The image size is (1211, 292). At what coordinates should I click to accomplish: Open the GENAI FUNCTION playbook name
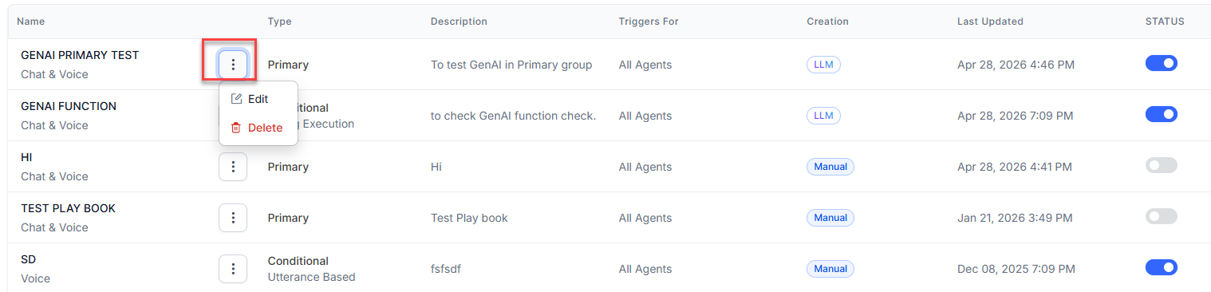coord(69,106)
